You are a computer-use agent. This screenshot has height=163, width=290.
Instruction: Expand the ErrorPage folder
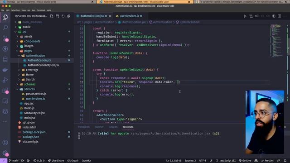click(32, 70)
